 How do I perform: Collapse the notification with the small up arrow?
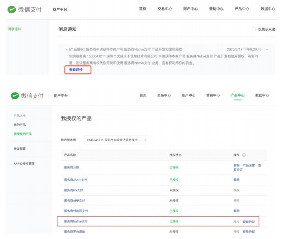click(267, 49)
